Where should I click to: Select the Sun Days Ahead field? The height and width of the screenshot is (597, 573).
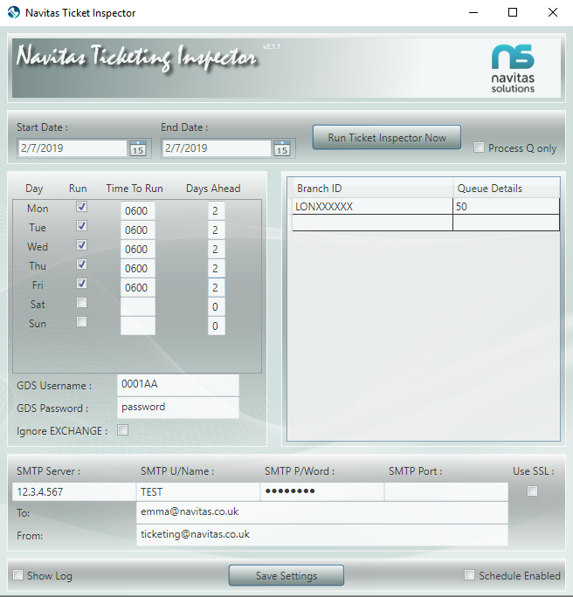[x=217, y=326]
